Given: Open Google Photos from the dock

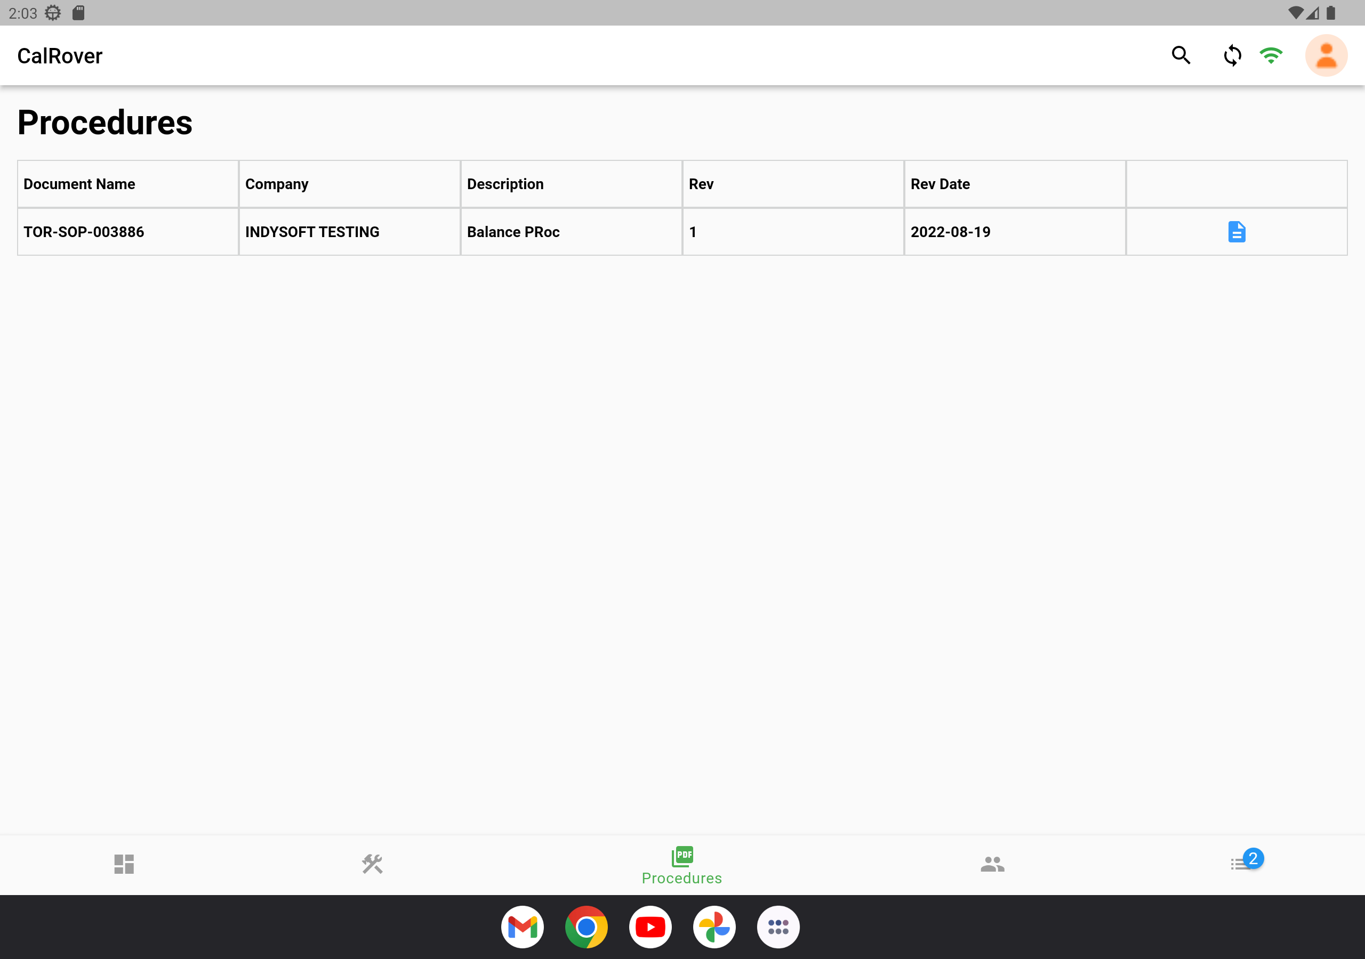Looking at the screenshot, I should point(714,927).
